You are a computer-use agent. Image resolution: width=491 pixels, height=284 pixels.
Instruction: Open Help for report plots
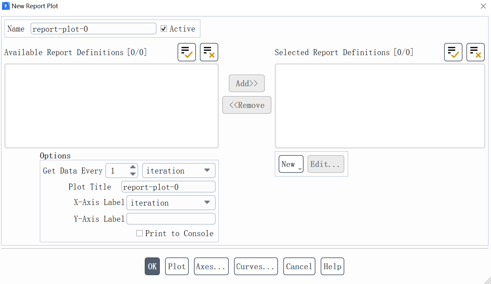pos(332,266)
